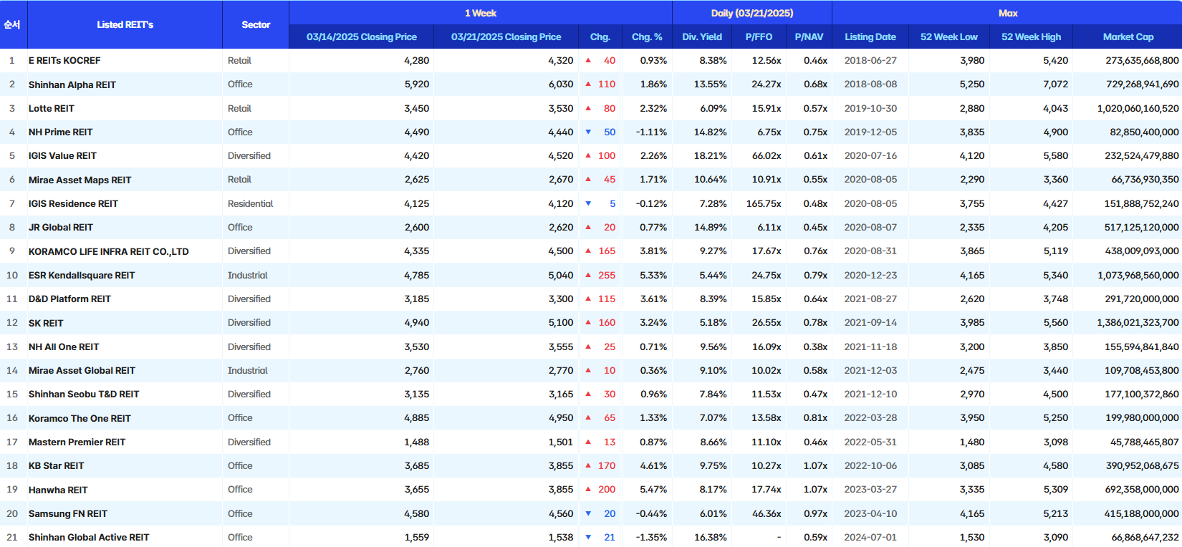This screenshot has width=1182, height=547.
Task: Click Residential sector cell
Action: coord(251,203)
